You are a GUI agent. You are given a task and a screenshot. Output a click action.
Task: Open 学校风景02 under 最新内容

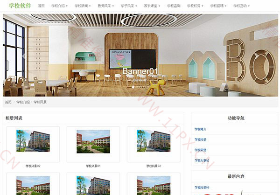click(202, 188)
